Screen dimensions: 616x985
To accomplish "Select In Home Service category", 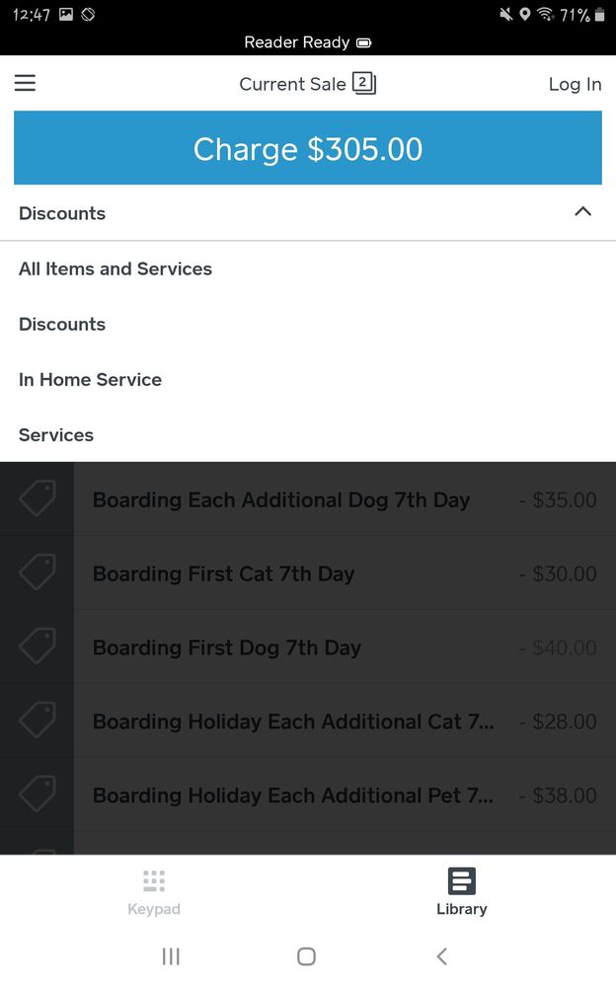I will click(90, 379).
